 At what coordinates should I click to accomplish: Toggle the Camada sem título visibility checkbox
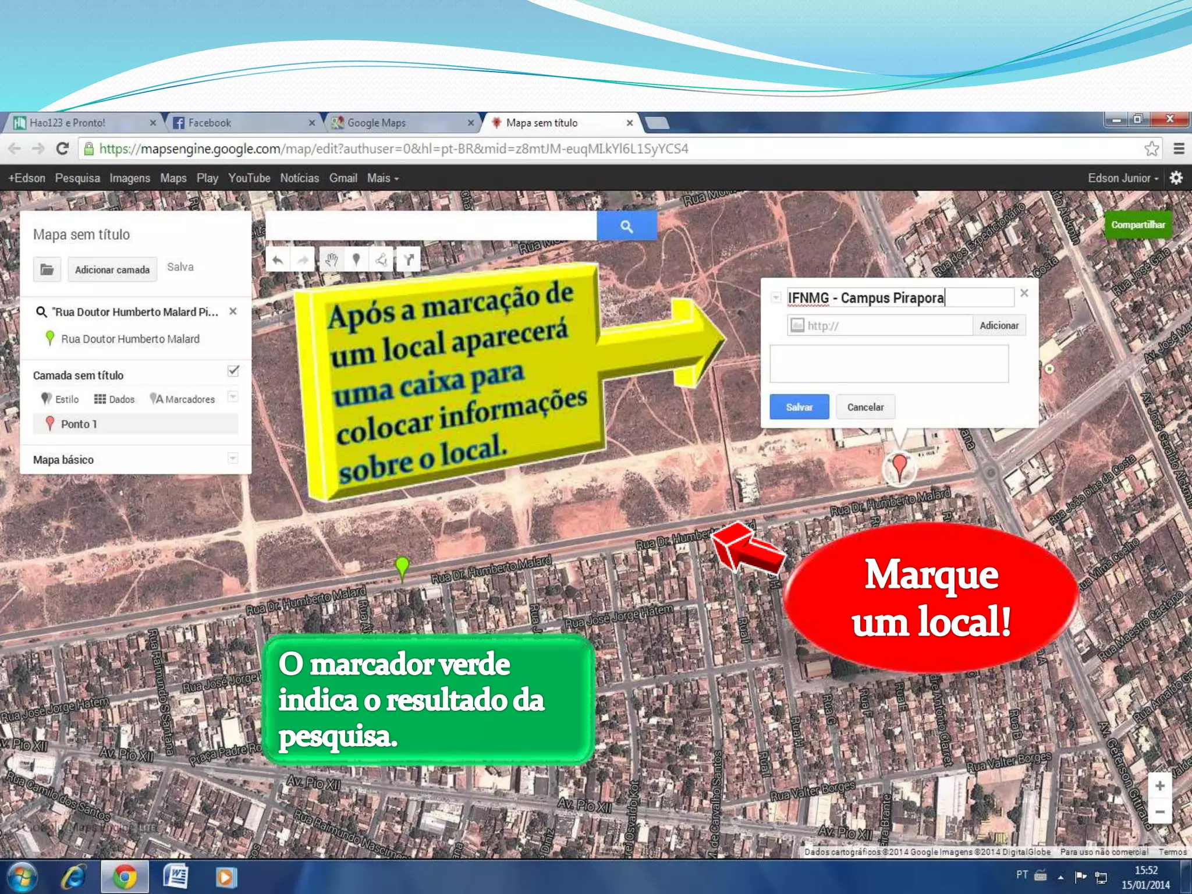233,371
